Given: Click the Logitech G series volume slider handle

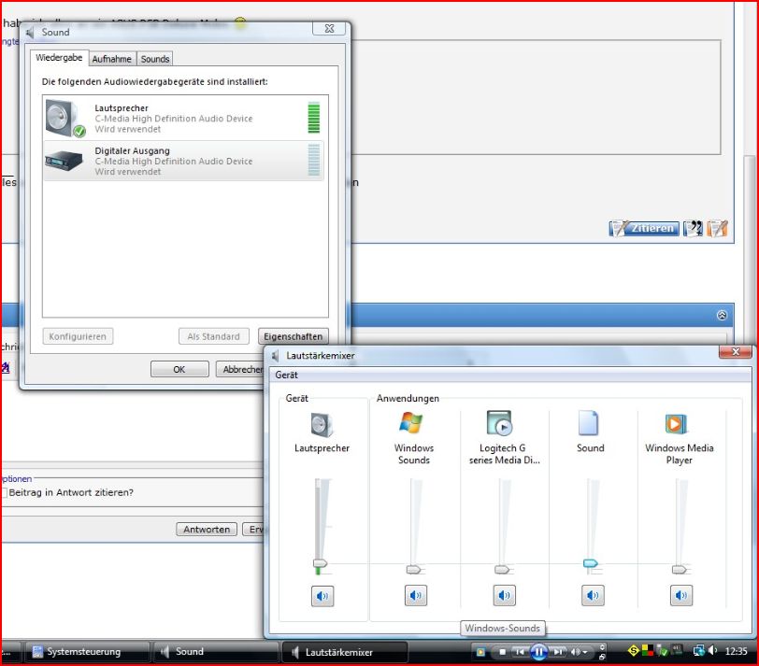Looking at the screenshot, I should (x=502, y=570).
